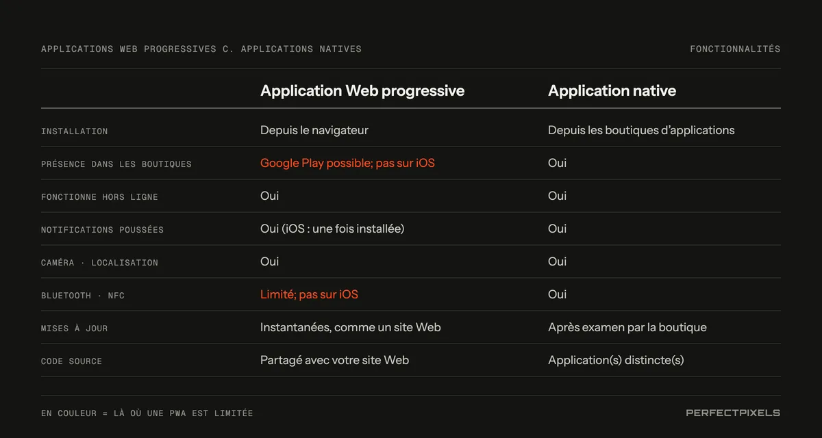The image size is (822, 438).
Task: Click footnote "En couleur = là où une PWA est limitée"
Action: point(147,413)
